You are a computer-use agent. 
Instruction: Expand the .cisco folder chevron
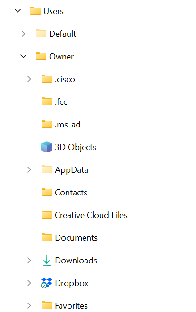(29, 79)
